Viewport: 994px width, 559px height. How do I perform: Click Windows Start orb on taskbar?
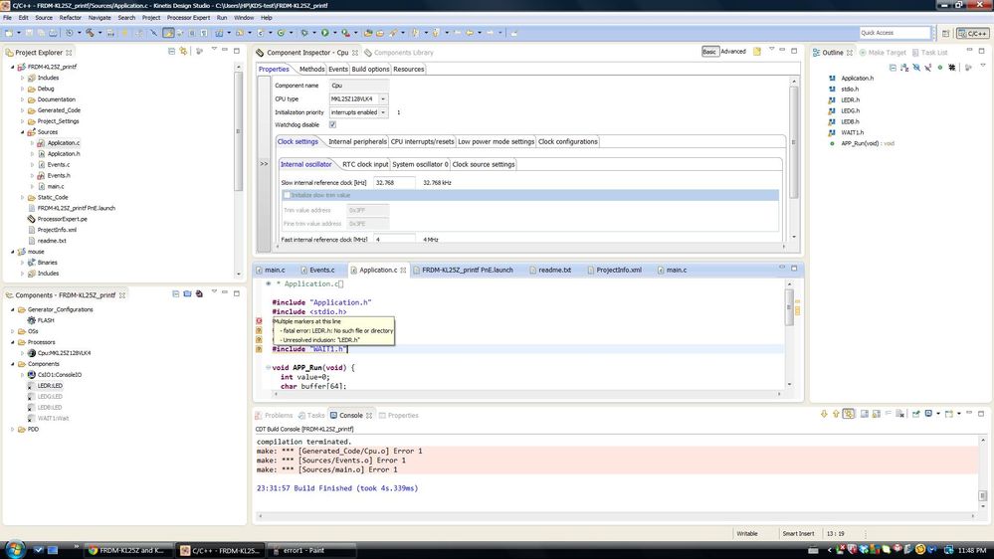pos(14,549)
